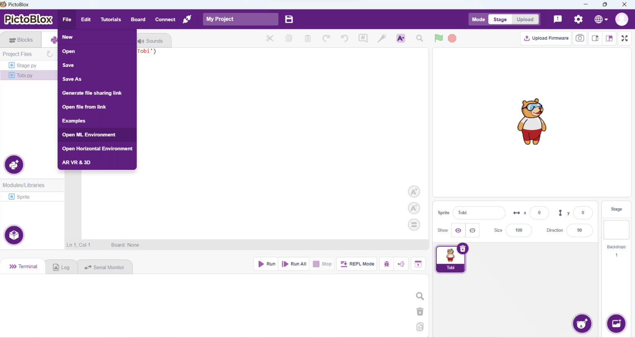Viewport: 635px width, 338px height.
Task: Click the save project disk icon
Action: point(289,19)
